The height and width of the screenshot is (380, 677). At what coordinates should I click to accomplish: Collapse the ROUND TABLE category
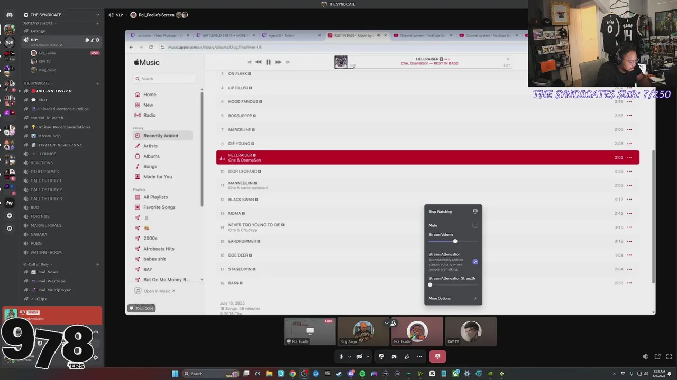pos(41,23)
